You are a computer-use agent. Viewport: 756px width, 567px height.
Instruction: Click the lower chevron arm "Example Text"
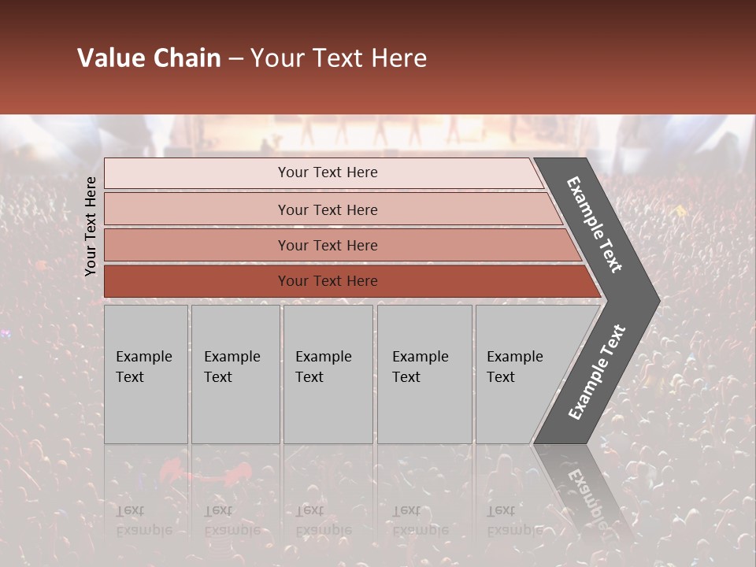[596, 372]
